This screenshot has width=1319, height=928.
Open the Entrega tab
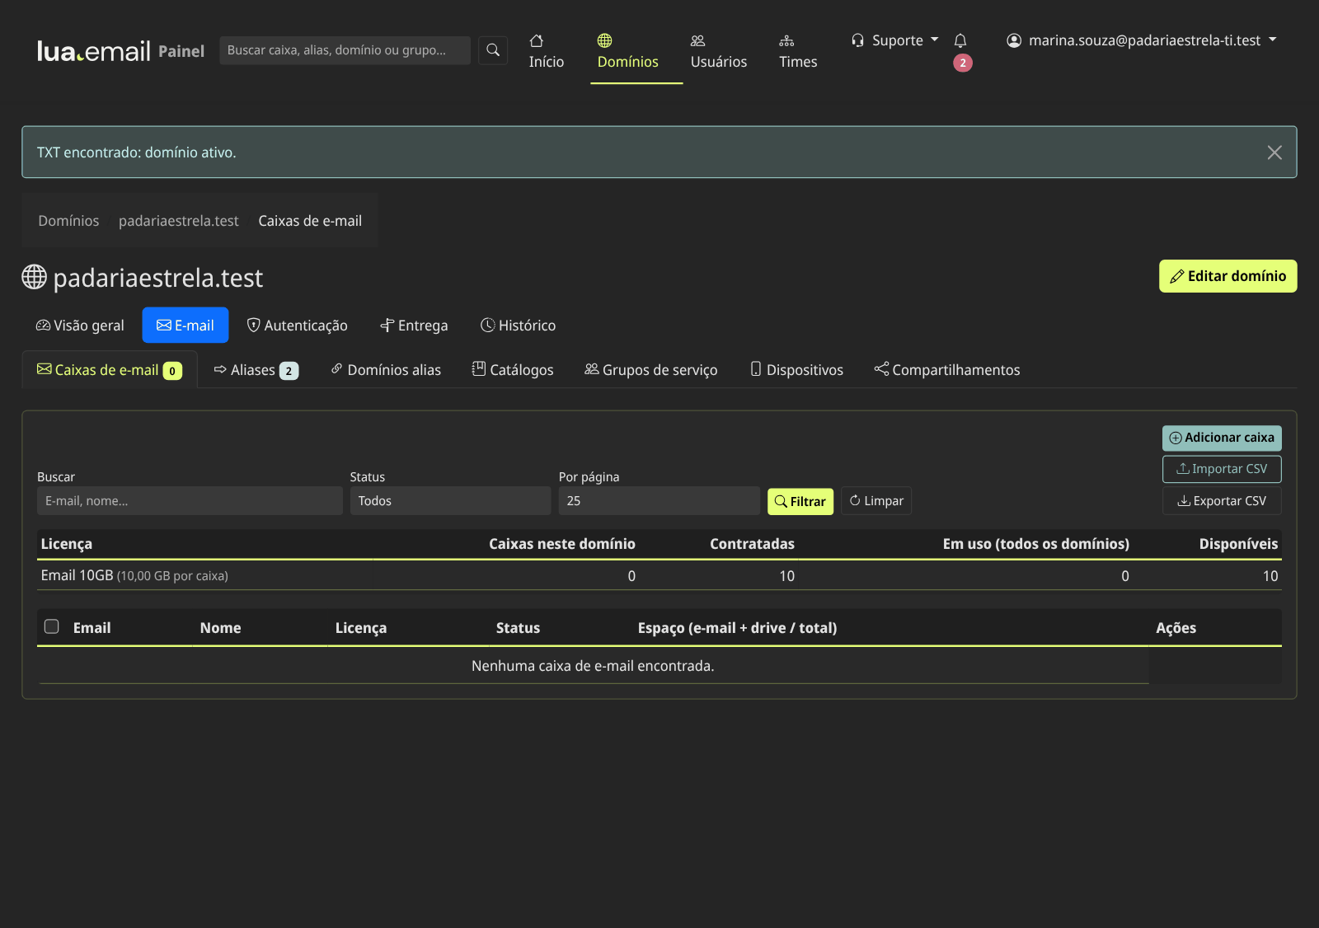coord(414,326)
